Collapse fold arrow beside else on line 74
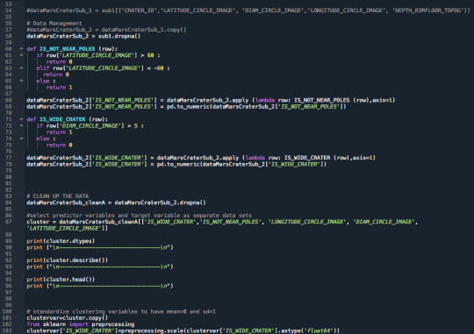 pyautogui.click(x=21, y=139)
